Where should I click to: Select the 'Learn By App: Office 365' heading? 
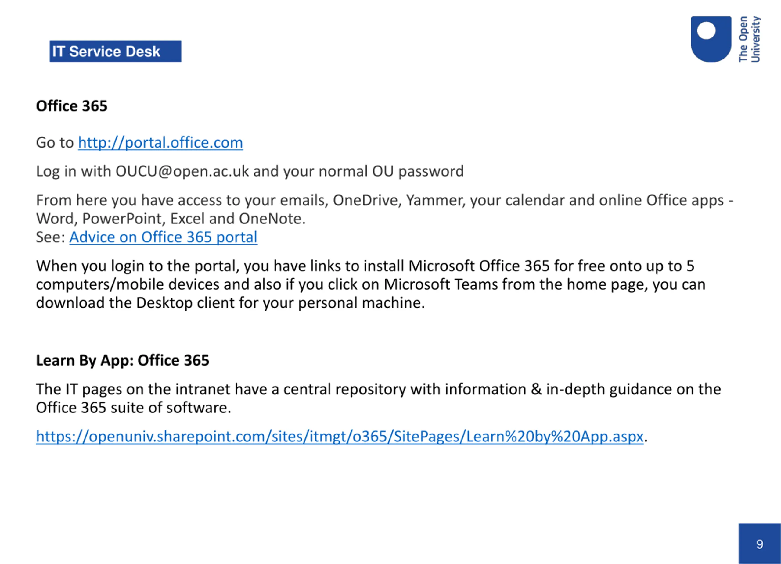pyautogui.click(x=123, y=360)
